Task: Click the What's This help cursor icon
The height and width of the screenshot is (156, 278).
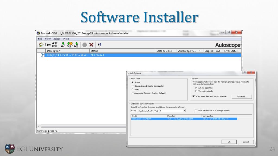Action: (99, 45)
